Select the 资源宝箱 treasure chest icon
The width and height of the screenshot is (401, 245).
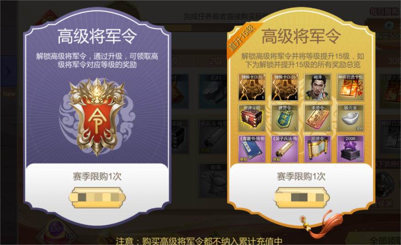(252, 118)
